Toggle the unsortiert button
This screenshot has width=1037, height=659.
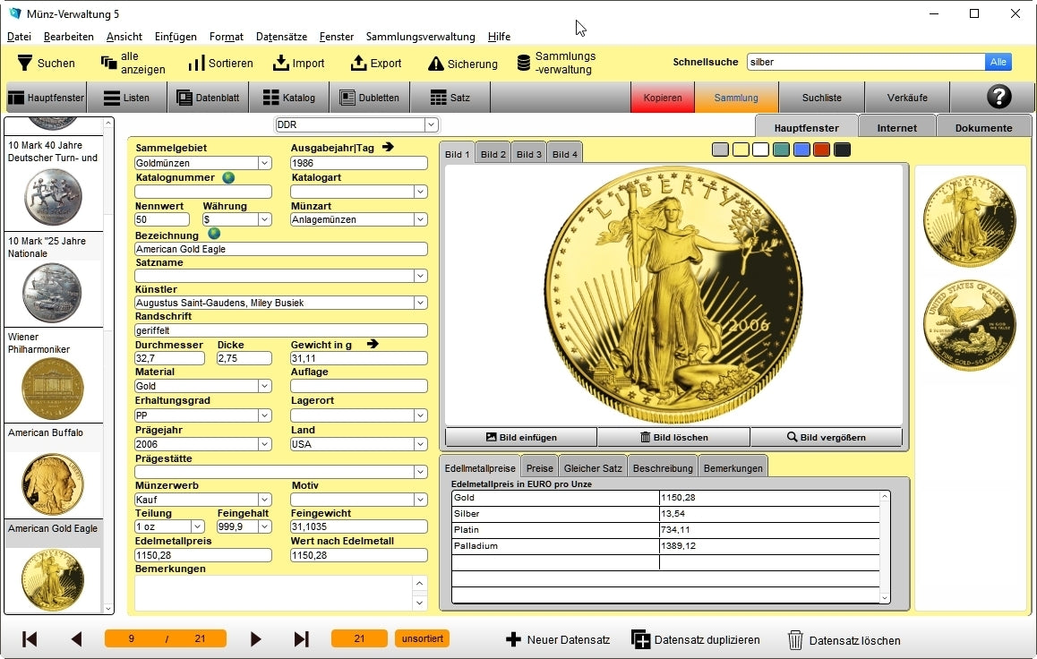click(x=422, y=638)
